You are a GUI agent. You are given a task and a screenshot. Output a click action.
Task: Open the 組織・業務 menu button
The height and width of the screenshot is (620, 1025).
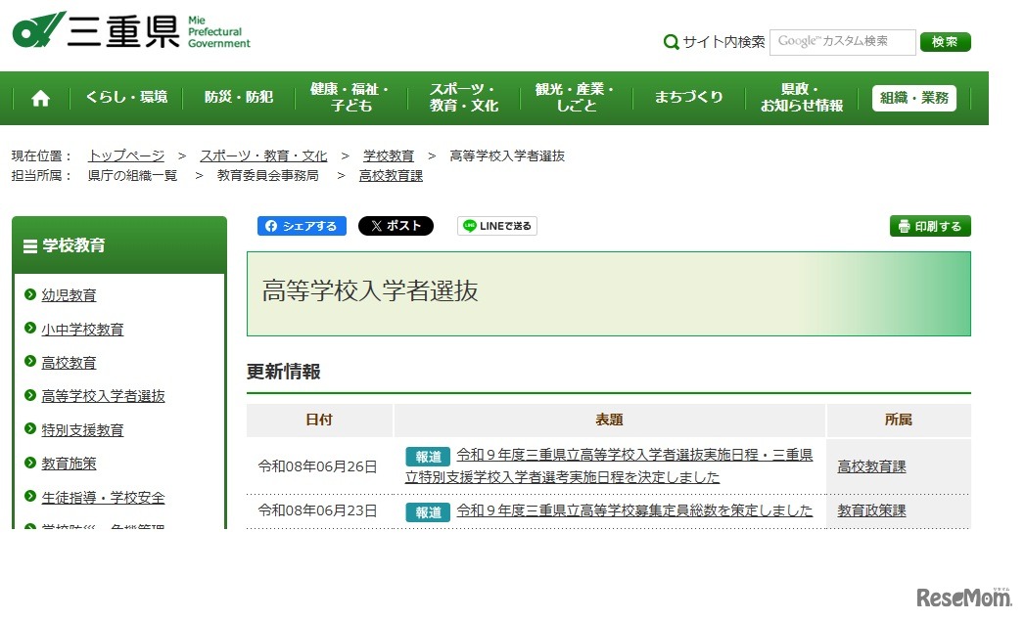coord(913,98)
